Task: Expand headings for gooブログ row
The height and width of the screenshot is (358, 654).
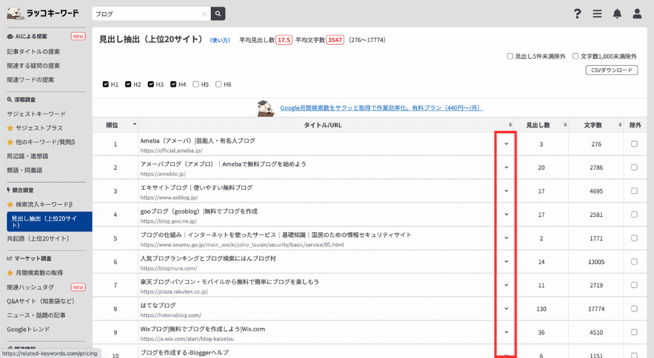Action: point(506,214)
